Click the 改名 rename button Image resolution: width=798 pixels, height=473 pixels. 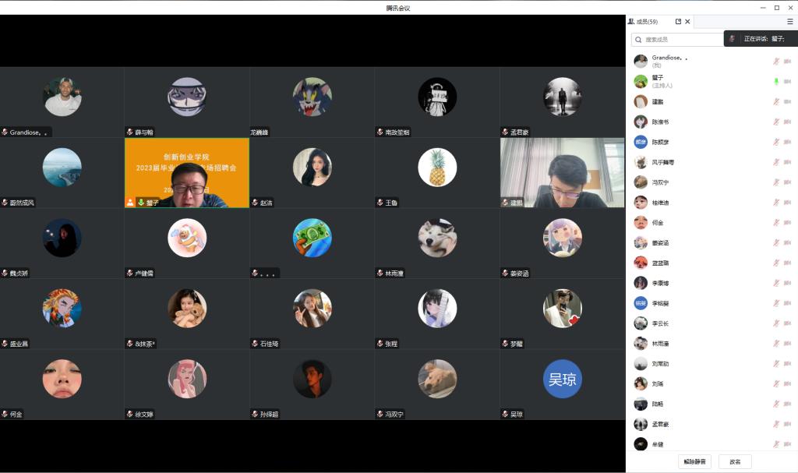point(735,461)
